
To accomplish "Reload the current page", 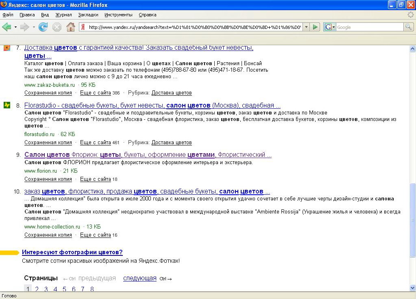I will 43,27.
